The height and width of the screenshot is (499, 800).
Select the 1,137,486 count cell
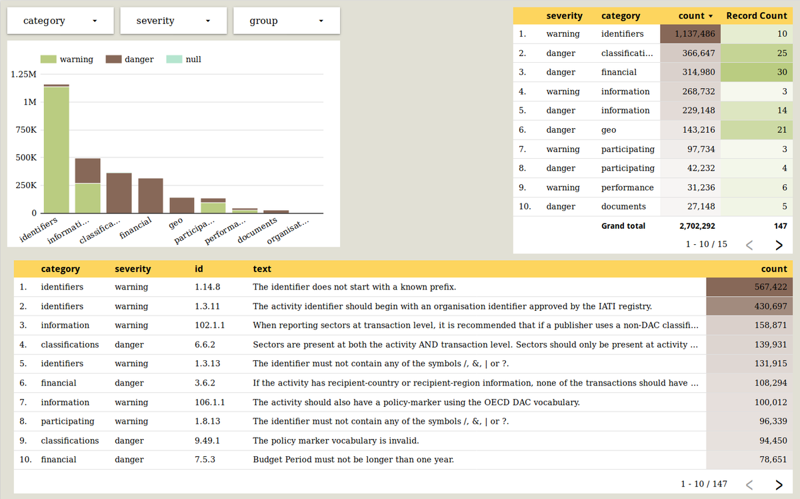coord(691,34)
